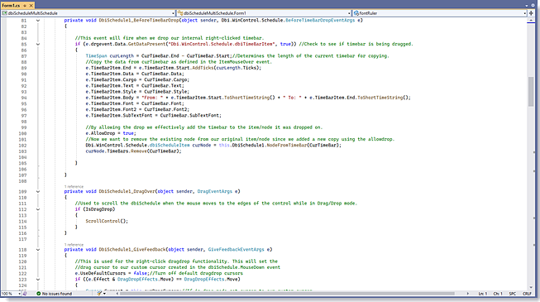540x302 pixels.
Task: Click the Ln: 1 status indicator
Action: [x=483, y=294]
